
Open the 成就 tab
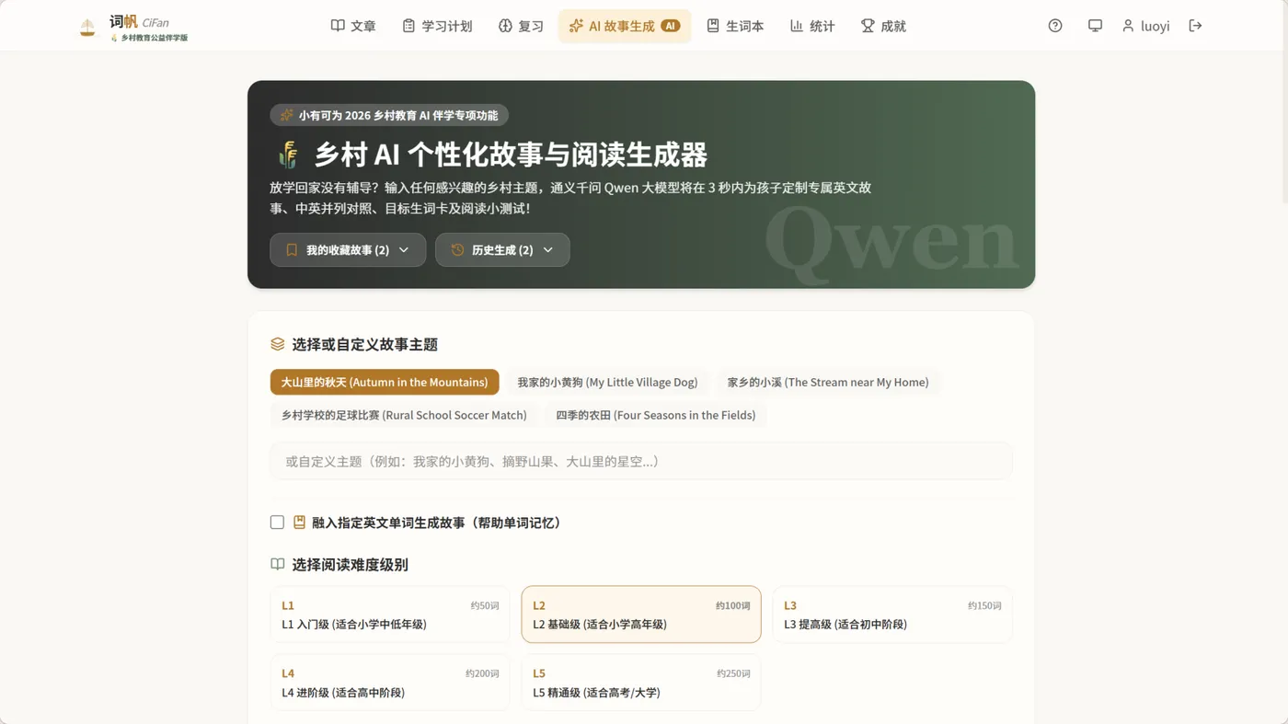[x=883, y=26]
